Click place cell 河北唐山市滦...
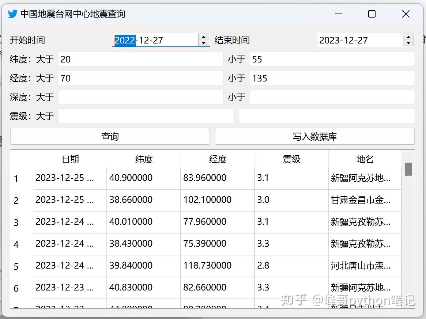 pos(365,266)
